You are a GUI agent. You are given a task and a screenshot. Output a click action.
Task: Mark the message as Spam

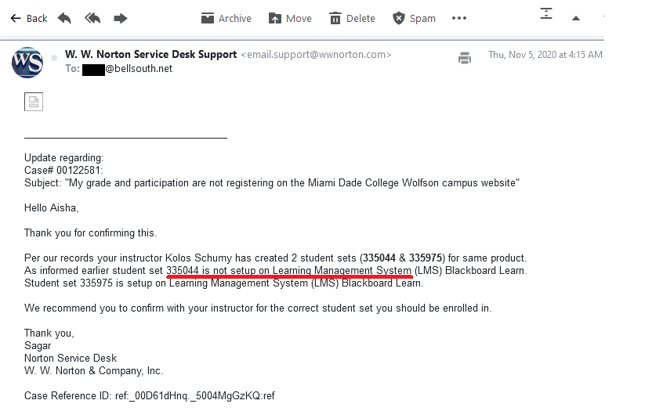(x=414, y=18)
